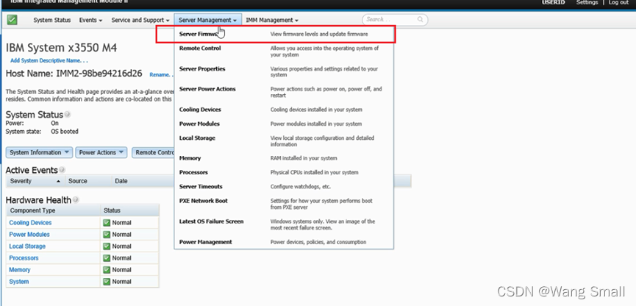Sort Active Events by Source column
This screenshot has width=636, height=306.
point(77,181)
